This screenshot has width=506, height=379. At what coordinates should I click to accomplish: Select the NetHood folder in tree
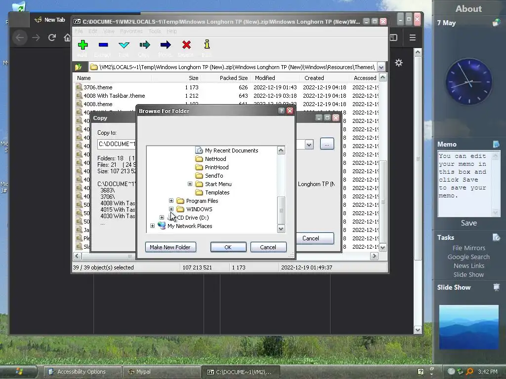pyautogui.click(x=215, y=159)
